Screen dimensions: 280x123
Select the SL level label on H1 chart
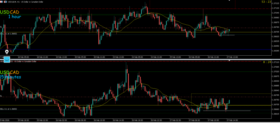[x=1, y=27]
